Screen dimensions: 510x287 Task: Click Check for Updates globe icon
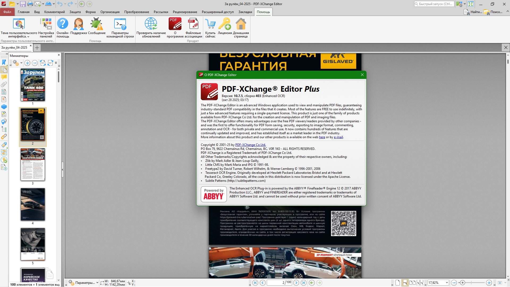(x=151, y=24)
